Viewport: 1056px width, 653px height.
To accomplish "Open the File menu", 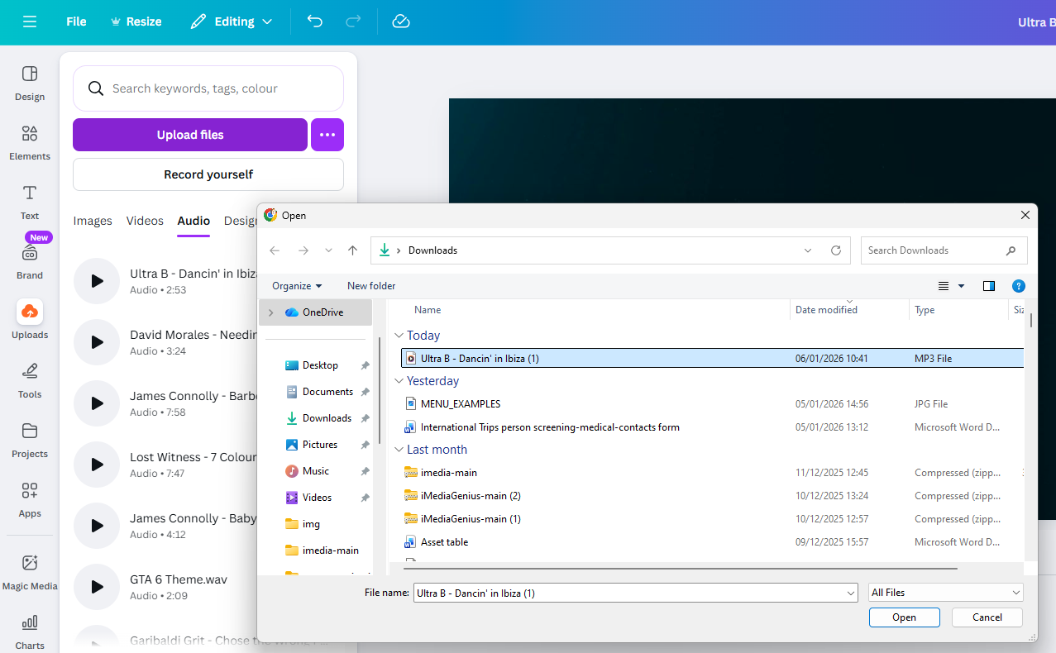I will coord(76,21).
